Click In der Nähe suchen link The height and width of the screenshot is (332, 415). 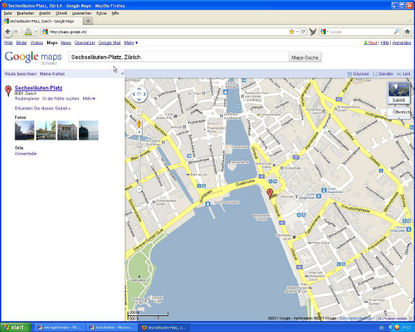[x=61, y=98]
